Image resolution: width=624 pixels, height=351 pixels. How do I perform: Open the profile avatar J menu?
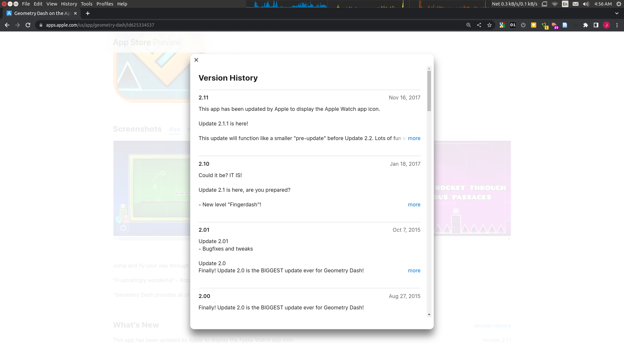click(x=606, y=25)
